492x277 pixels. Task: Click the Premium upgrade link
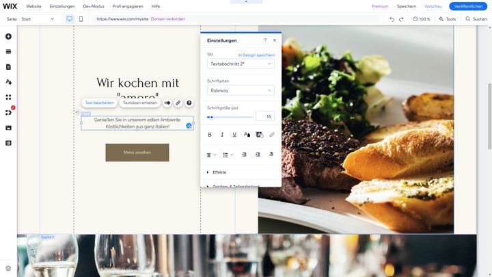click(x=380, y=6)
